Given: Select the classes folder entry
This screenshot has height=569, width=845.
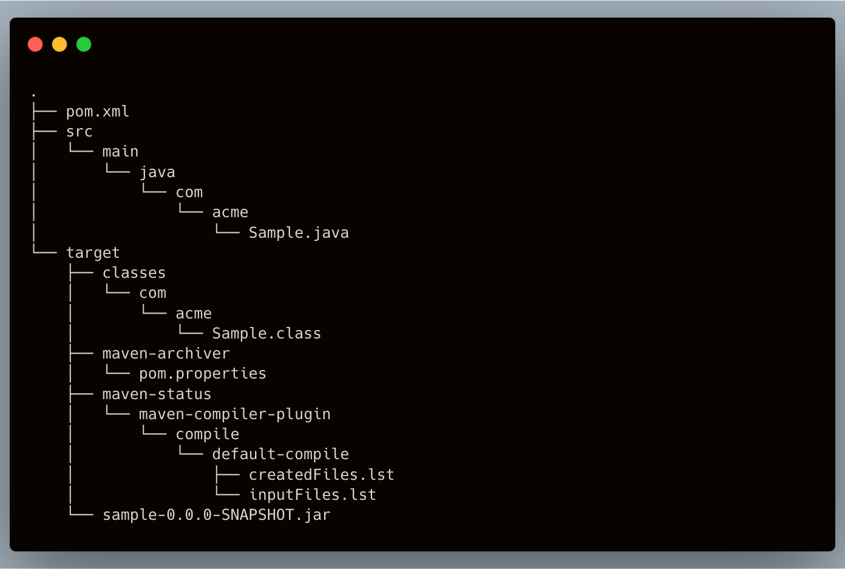Looking at the screenshot, I should 134,273.
